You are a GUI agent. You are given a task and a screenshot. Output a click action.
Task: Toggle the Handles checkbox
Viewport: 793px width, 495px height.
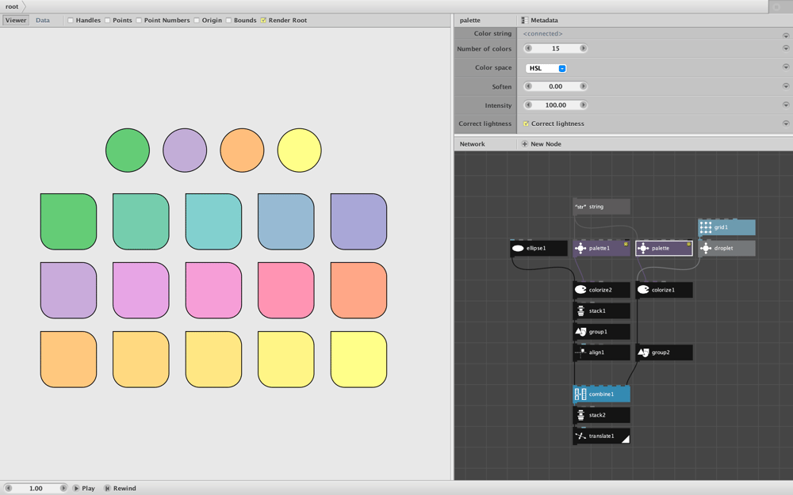(71, 21)
